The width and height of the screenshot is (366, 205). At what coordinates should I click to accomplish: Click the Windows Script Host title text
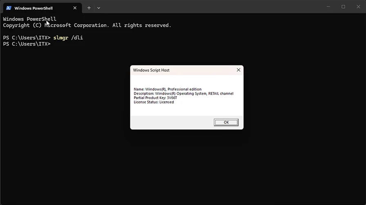pyautogui.click(x=151, y=70)
